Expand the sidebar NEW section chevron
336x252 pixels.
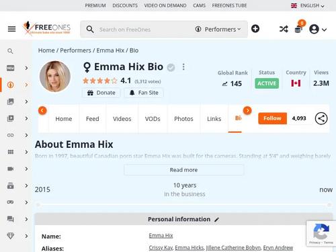pyautogui.click(x=26, y=68)
